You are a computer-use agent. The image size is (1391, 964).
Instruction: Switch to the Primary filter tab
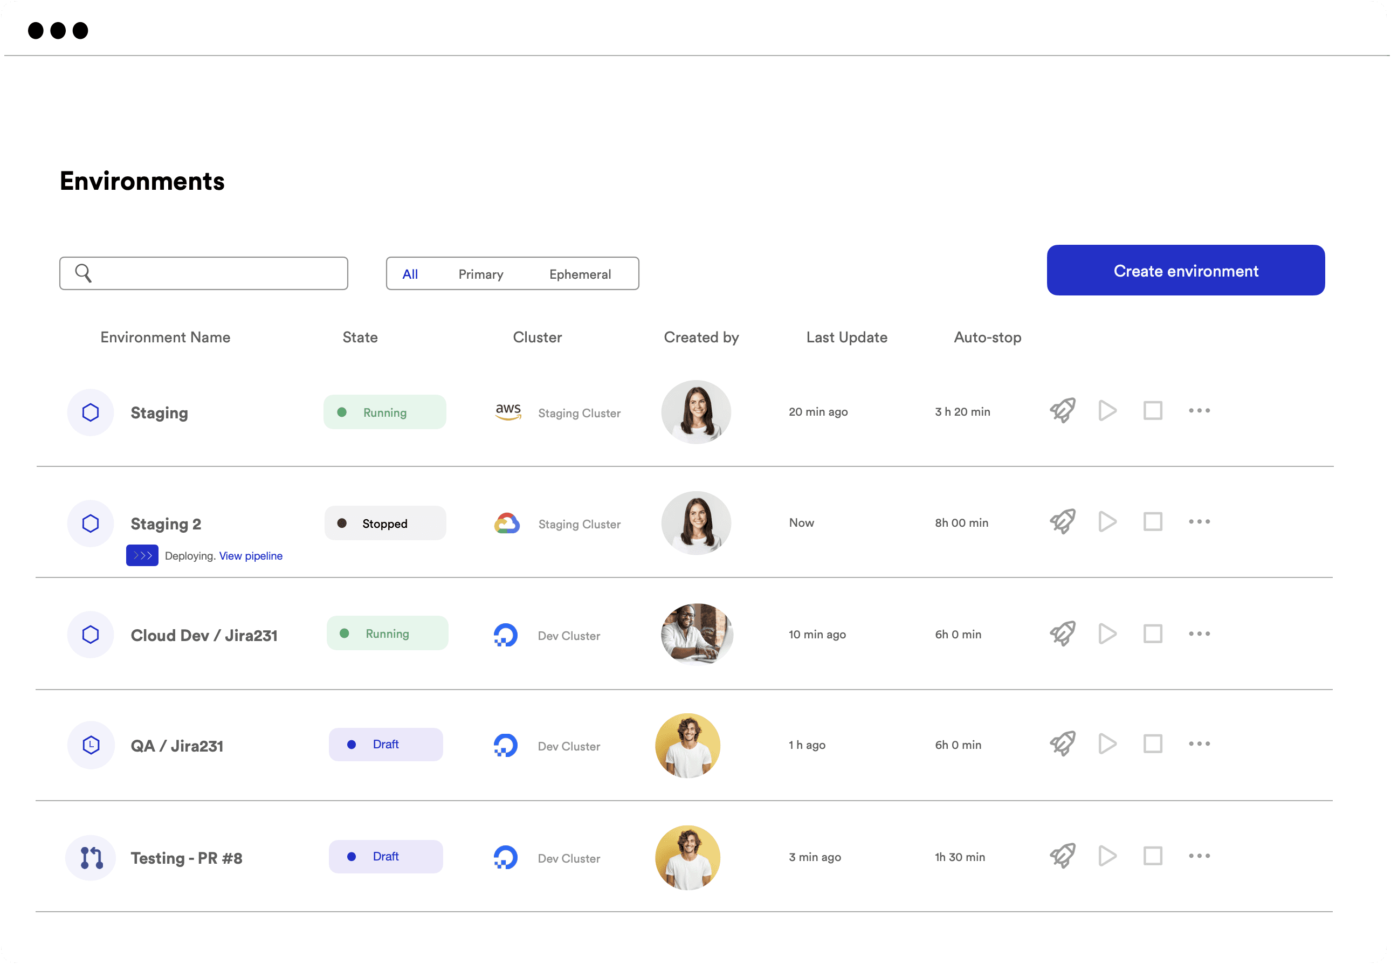480,273
